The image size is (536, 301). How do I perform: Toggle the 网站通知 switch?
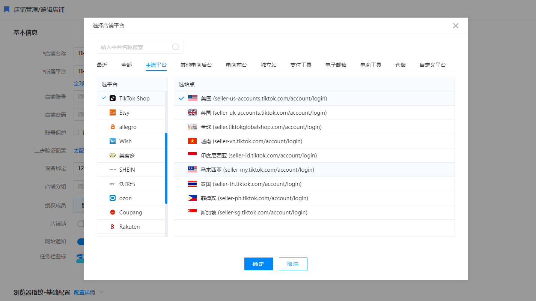80,242
